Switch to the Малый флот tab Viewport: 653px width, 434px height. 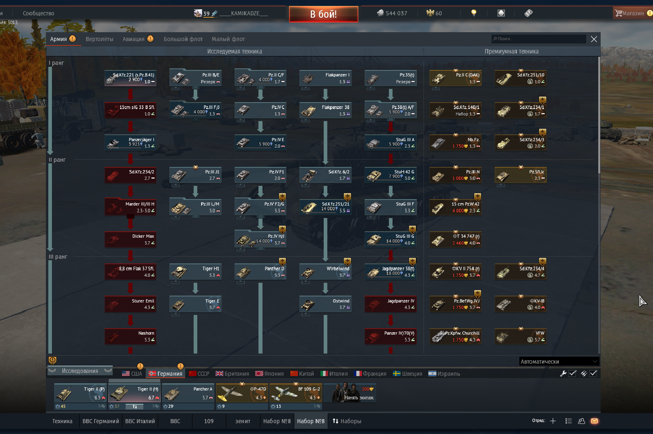228,39
